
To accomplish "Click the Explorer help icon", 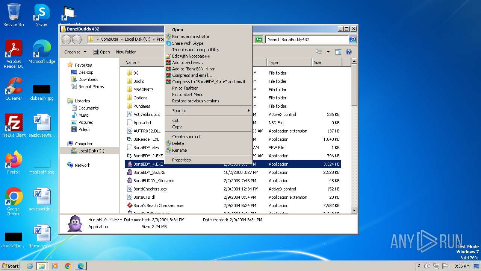I will pos(348,52).
